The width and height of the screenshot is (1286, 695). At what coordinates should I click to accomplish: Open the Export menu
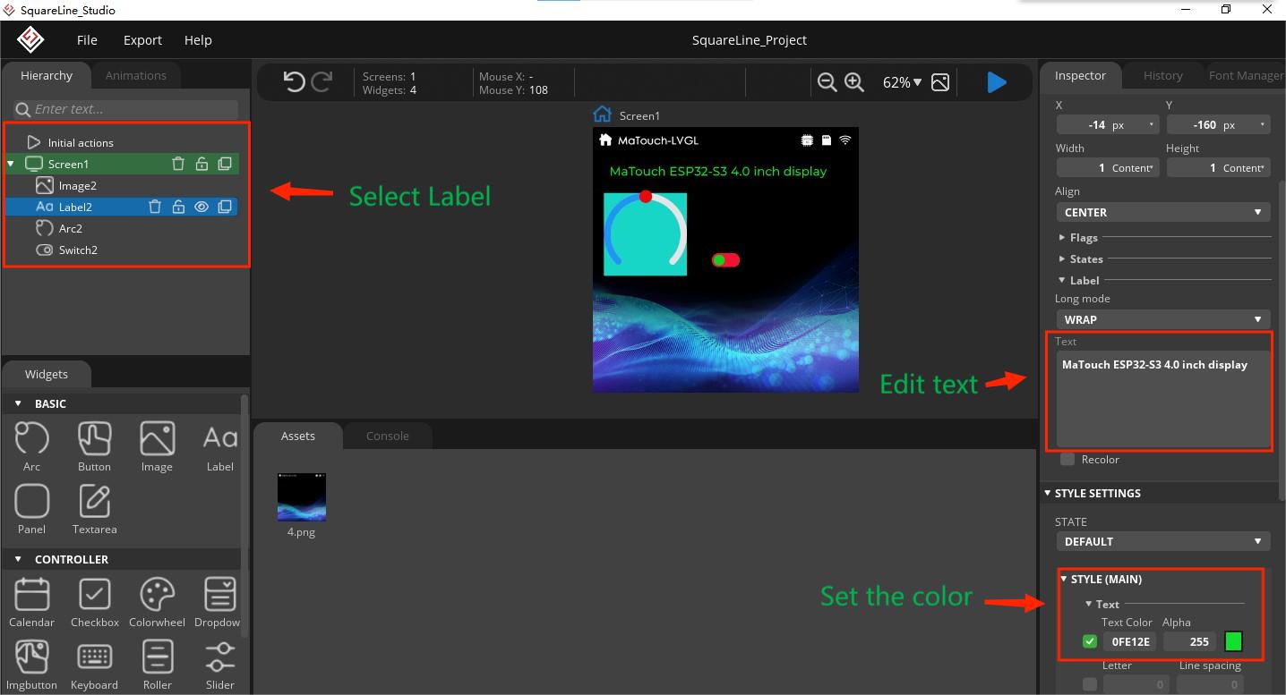pyautogui.click(x=142, y=39)
